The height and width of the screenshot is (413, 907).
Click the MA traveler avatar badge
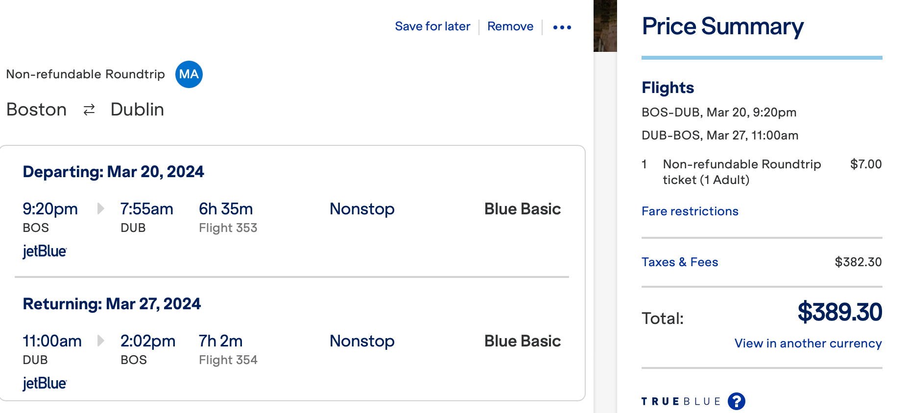(x=189, y=74)
